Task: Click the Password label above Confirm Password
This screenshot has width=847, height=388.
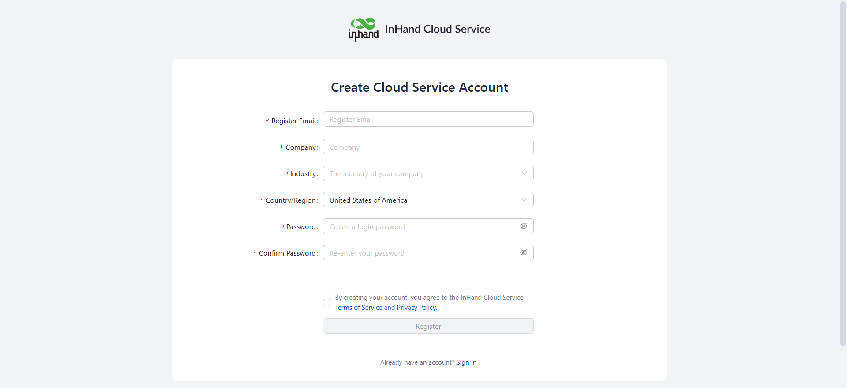Action: (x=301, y=227)
